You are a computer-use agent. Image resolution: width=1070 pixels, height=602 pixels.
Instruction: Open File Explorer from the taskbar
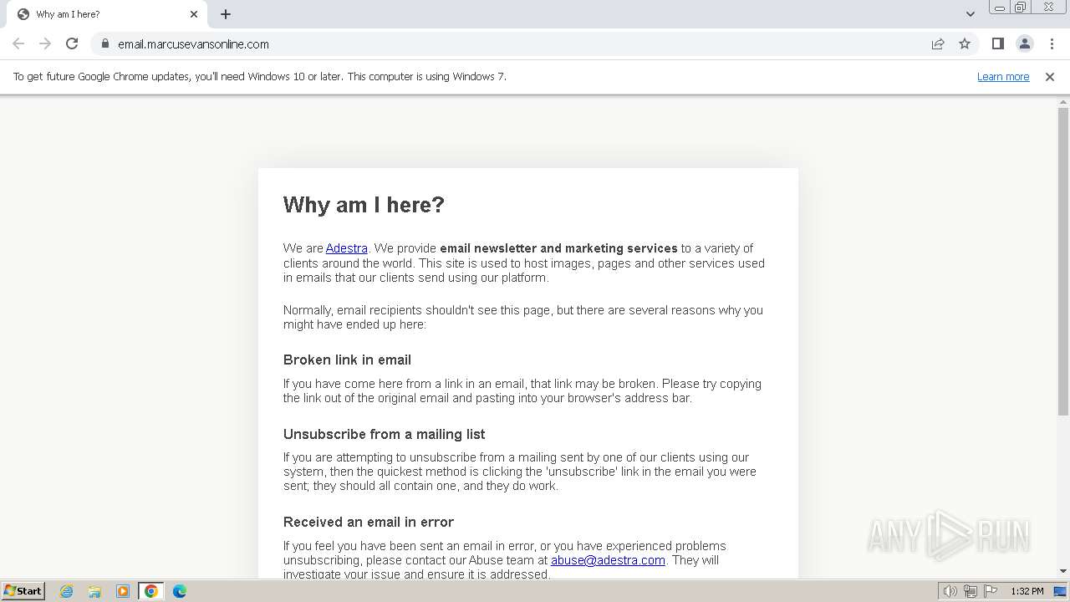click(94, 591)
